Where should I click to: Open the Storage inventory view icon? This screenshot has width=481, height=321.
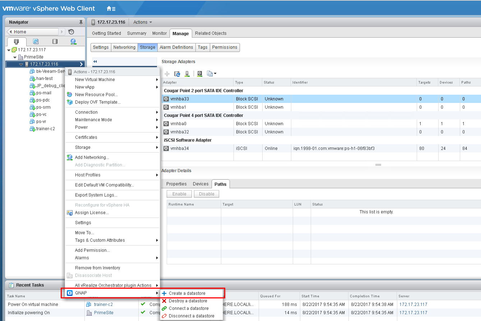[55, 42]
